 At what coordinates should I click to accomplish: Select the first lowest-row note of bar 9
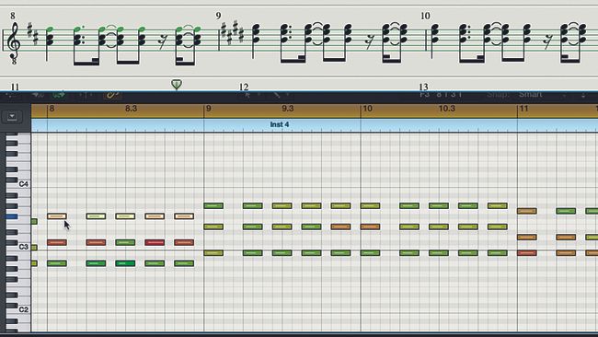coord(213,253)
